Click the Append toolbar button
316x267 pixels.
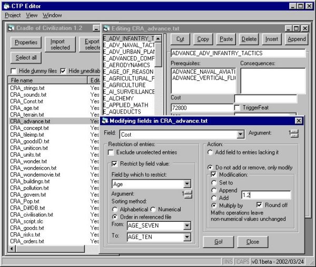click(x=297, y=39)
